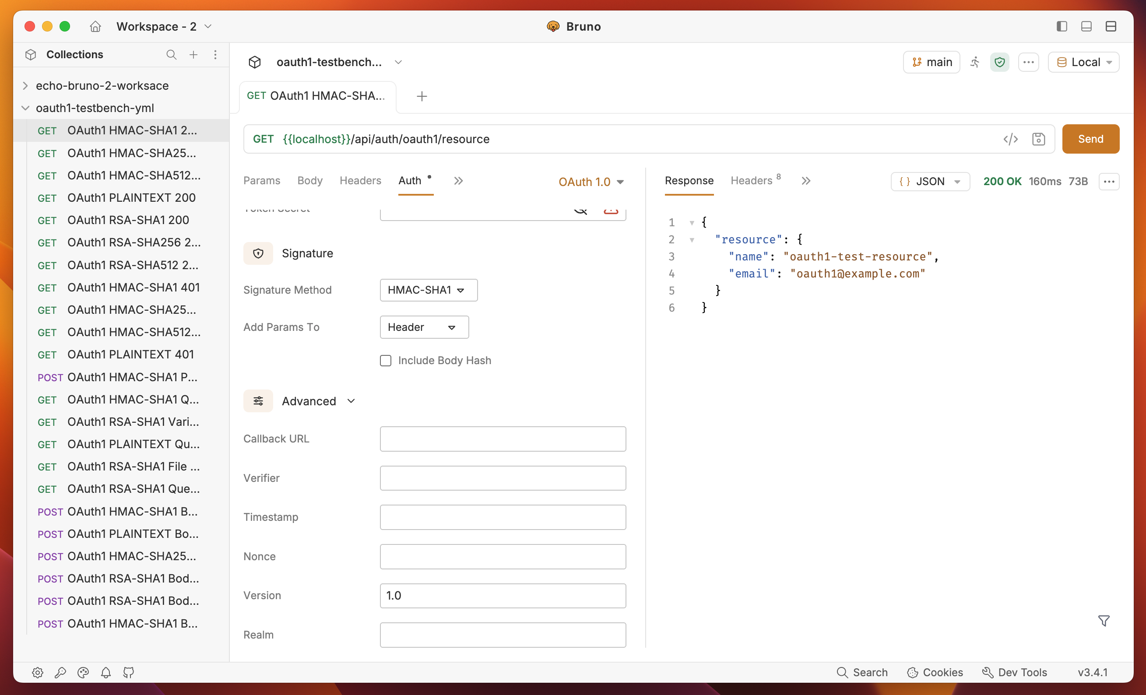Select the Auth tab
Viewport: 1146px width, 695px height.
pos(410,180)
